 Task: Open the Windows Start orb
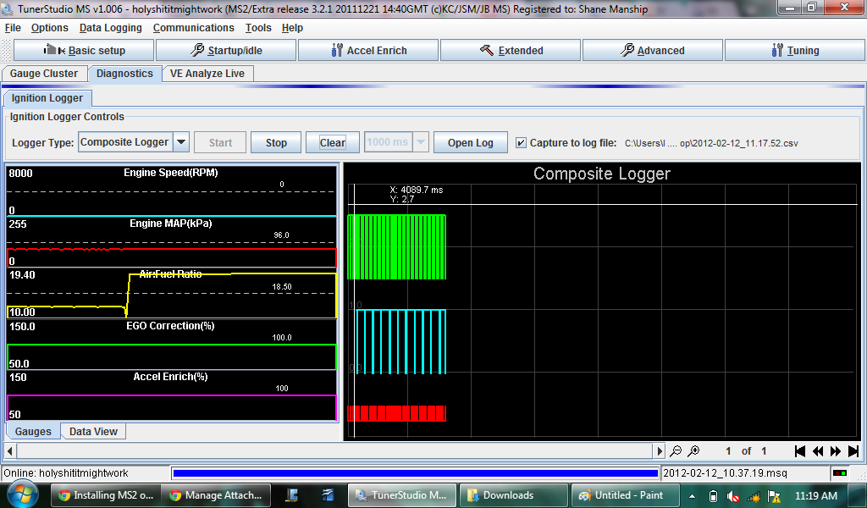22,494
